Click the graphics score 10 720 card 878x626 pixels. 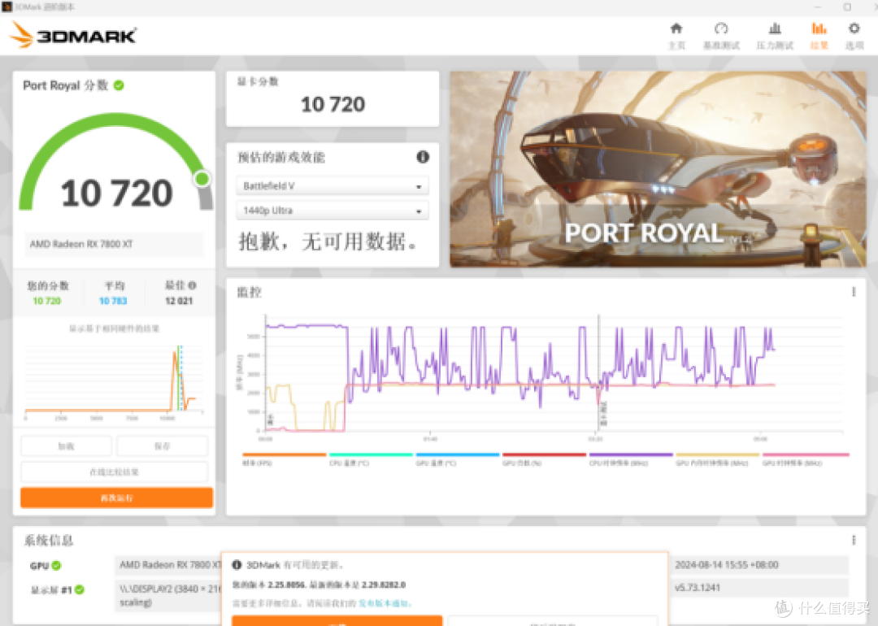click(x=333, y=98)
